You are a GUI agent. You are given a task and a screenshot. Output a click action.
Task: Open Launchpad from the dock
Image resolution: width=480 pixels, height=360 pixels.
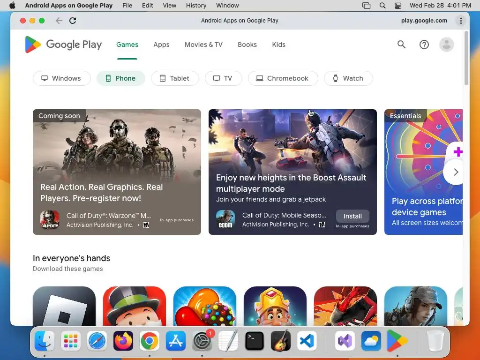coord(71,341)
